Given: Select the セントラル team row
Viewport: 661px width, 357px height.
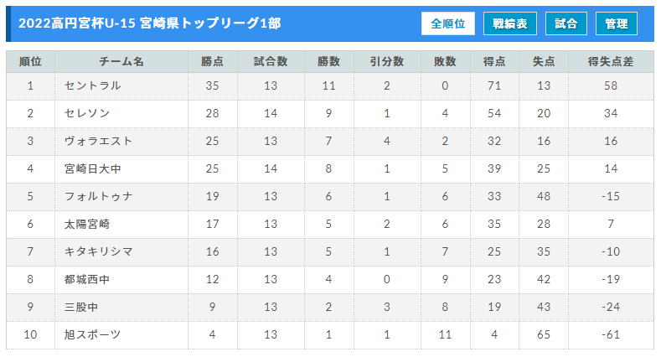Looking at the screenshot, I should click(x=330, y=86).
